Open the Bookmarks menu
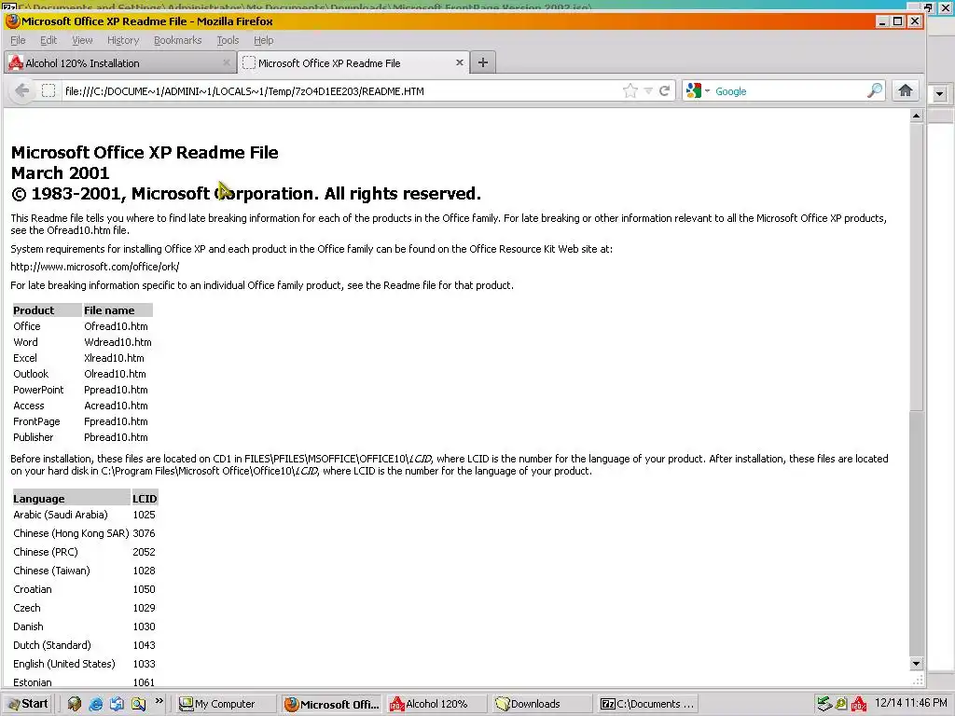The width and height of the screenshot is (955, 716). 177,40
